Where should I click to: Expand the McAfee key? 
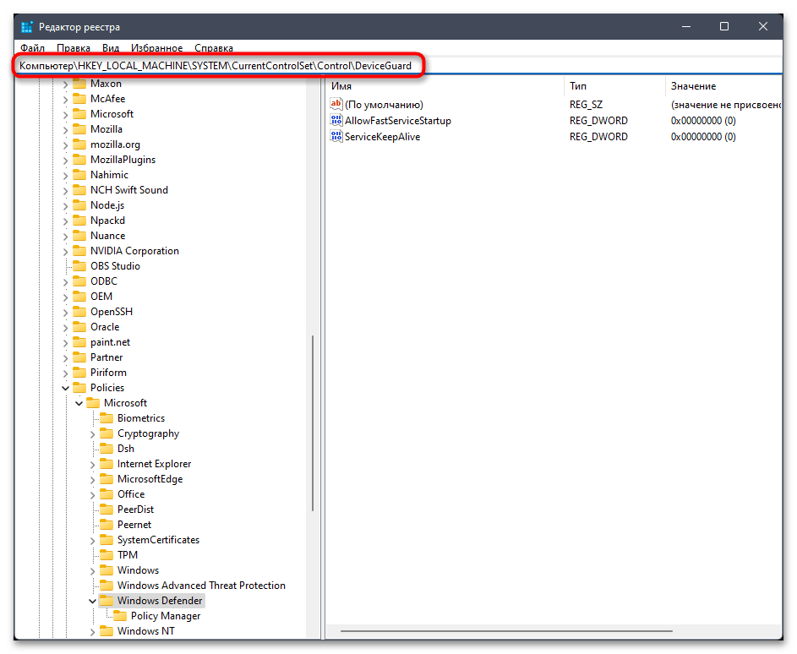tap(66, 100)
